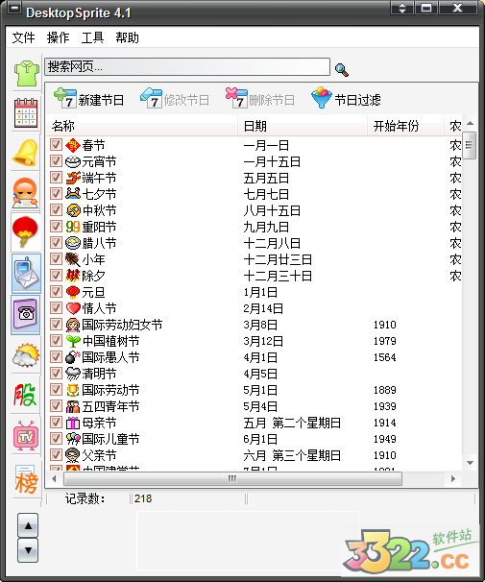Open the phone and envelope SMS icon
Viewport: 485px width, 582px height.
coord(26,273)
